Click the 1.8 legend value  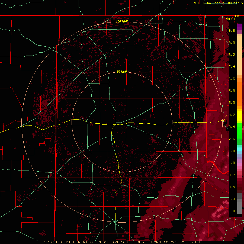[232, 151]
